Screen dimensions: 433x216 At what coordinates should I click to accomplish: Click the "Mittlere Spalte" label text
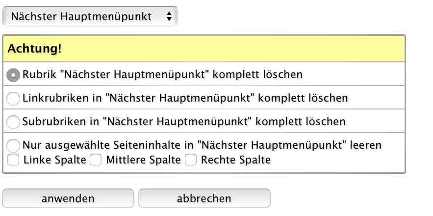(x=143, y=160)
